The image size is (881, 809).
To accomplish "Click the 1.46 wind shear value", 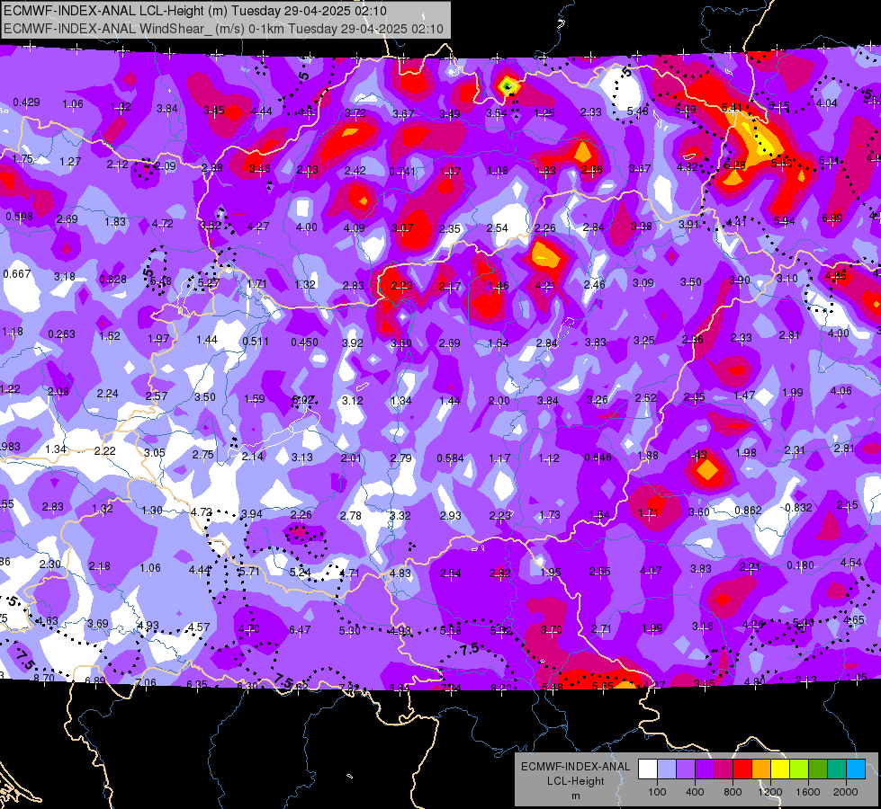I will [499, 286].
